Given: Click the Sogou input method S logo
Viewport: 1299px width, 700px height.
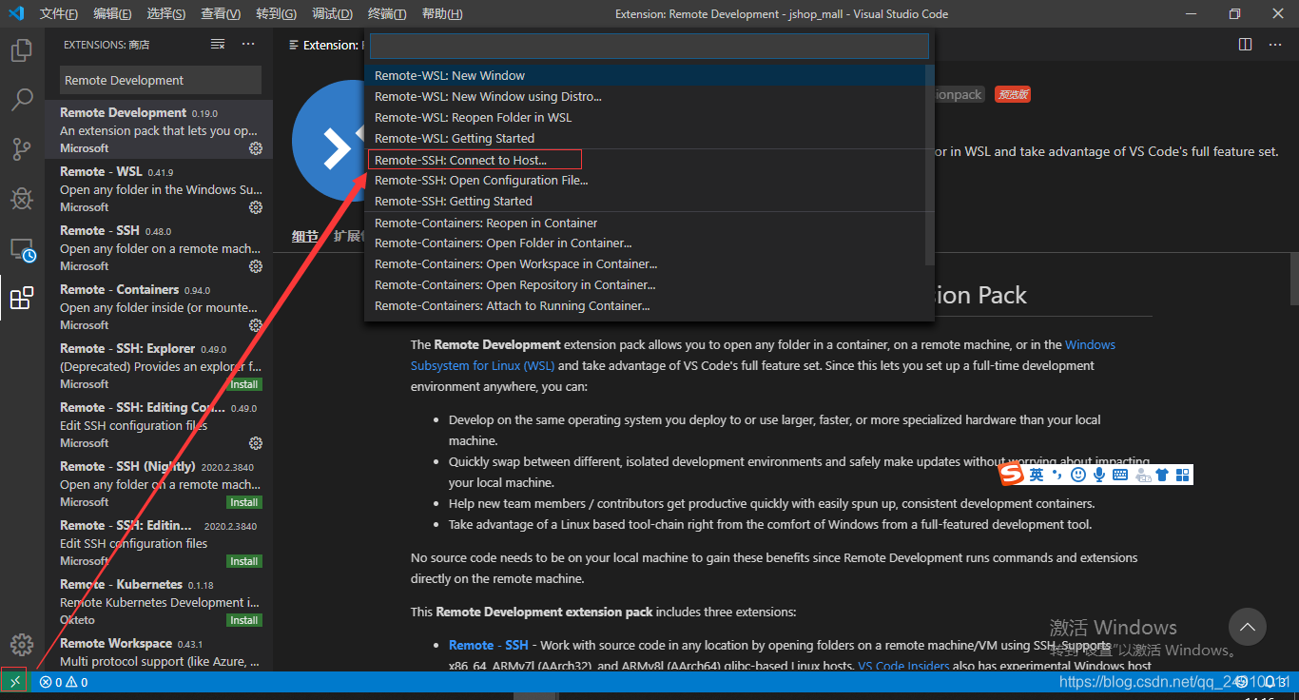Looking at the screenshot, I should [1012, 474].
